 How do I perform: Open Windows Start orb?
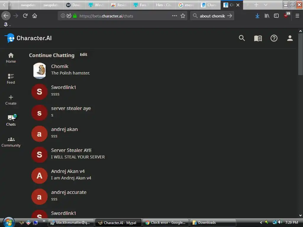pyautogui.click(x=9, y=222)
